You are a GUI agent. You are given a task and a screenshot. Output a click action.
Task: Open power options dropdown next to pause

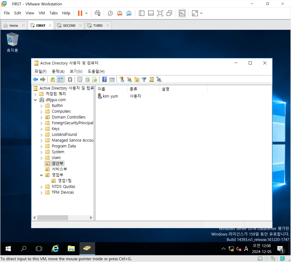tap(86, 13)
